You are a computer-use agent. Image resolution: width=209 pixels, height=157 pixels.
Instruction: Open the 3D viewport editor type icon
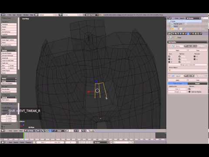(3, 131)
